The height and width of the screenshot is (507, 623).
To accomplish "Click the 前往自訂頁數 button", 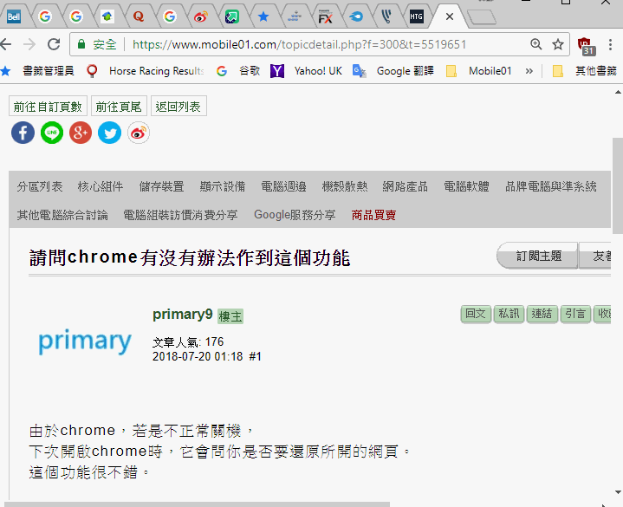I will (48, 106).
